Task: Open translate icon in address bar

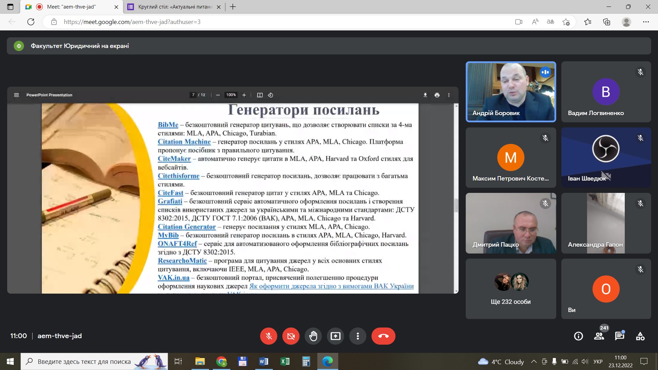Action: pos(550,22)
